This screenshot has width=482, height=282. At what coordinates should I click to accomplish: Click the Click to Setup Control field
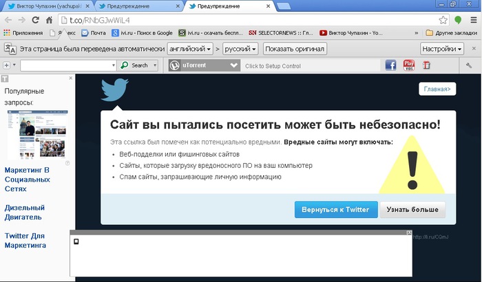311,66
